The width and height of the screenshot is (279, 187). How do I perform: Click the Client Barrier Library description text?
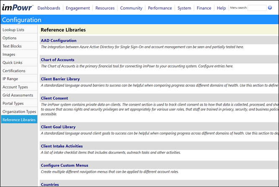159,86
